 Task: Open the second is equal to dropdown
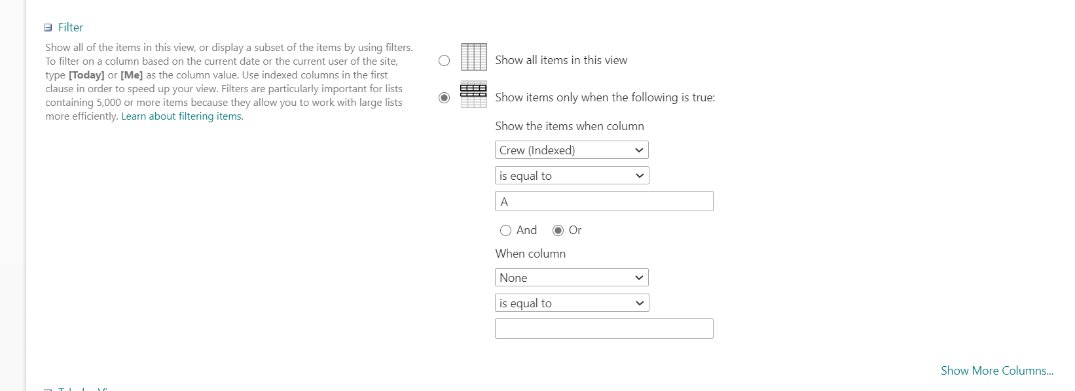pyautogui.click(x=572, y=303)
